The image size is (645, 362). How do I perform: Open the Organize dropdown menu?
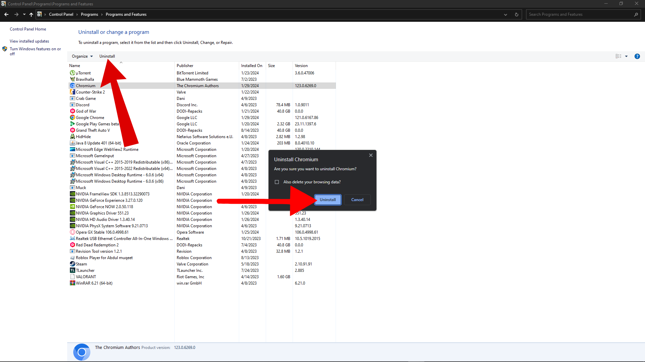[x=82, y=56]
